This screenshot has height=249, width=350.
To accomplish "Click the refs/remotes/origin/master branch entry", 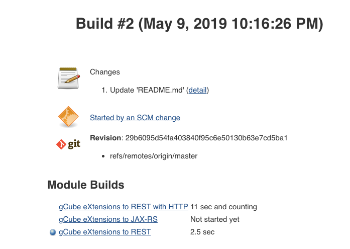I will point(154,156).
